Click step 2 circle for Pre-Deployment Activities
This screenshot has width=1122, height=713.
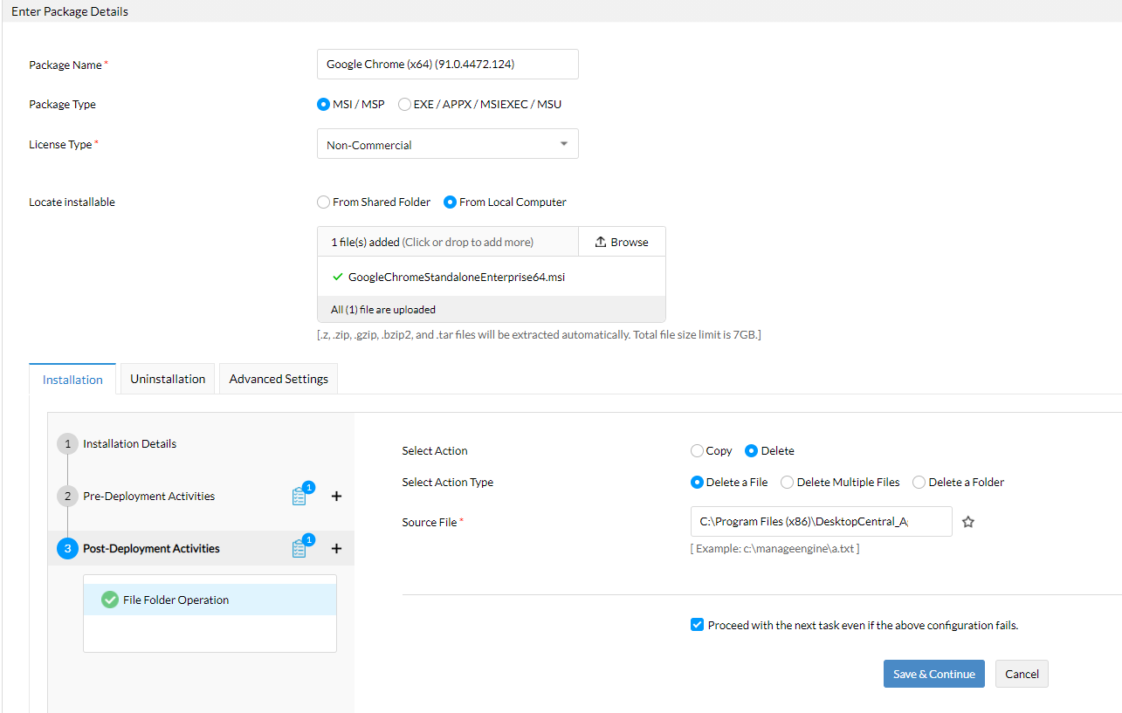click(67, 497)
